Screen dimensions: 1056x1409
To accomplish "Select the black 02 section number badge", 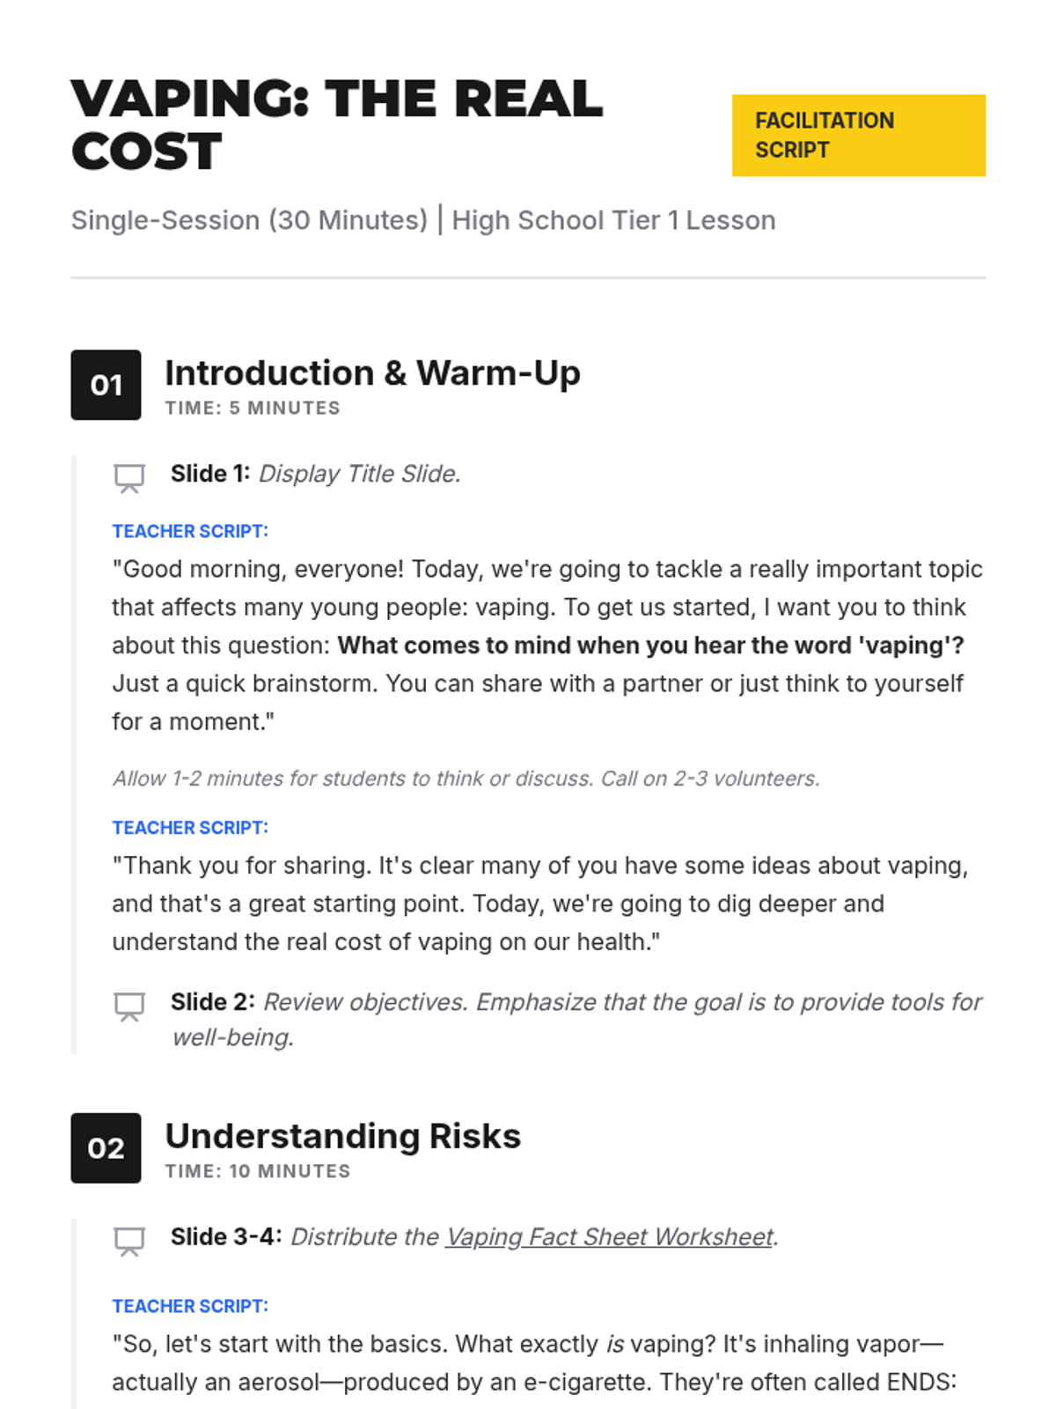I will pos(106,1148).
